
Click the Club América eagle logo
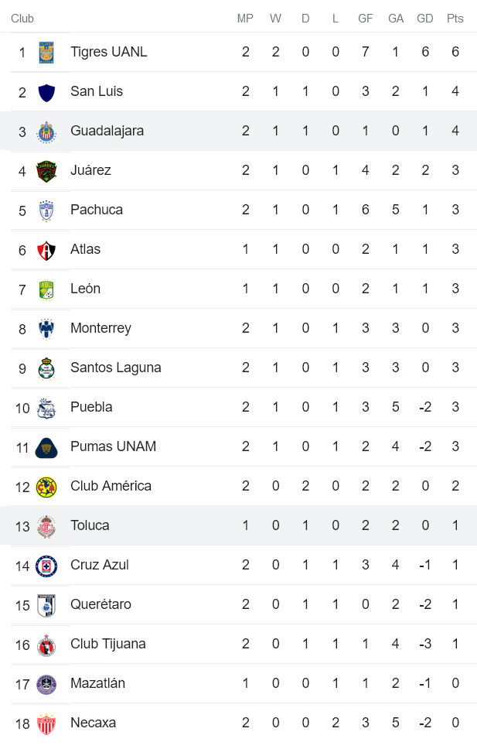click(46, 486)
